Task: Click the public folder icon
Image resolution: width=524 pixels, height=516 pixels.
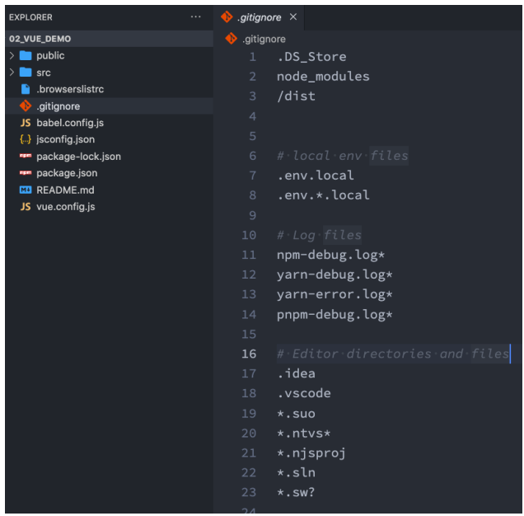Action: coord(25,55)
